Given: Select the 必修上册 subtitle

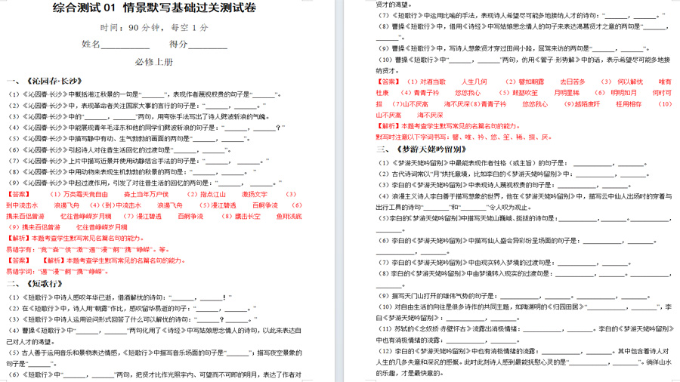Looking at the screenshot, I should [154, 62].
